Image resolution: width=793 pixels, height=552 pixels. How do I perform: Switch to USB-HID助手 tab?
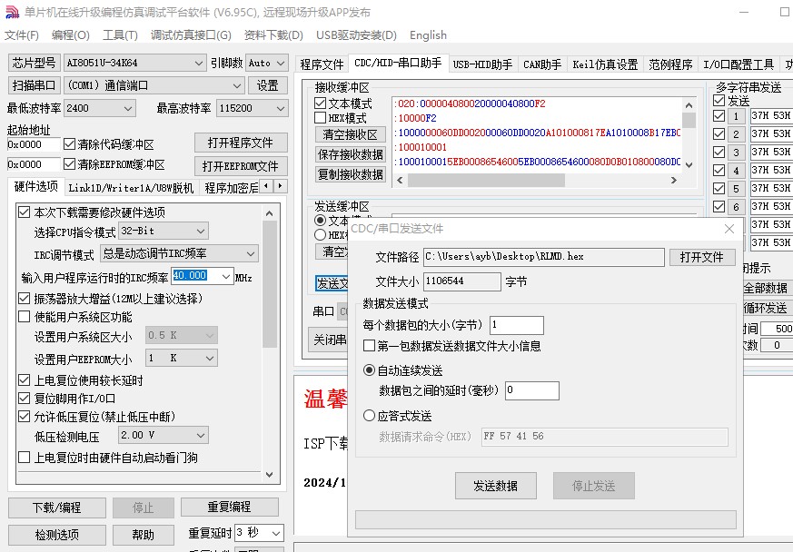coord(482,64)
